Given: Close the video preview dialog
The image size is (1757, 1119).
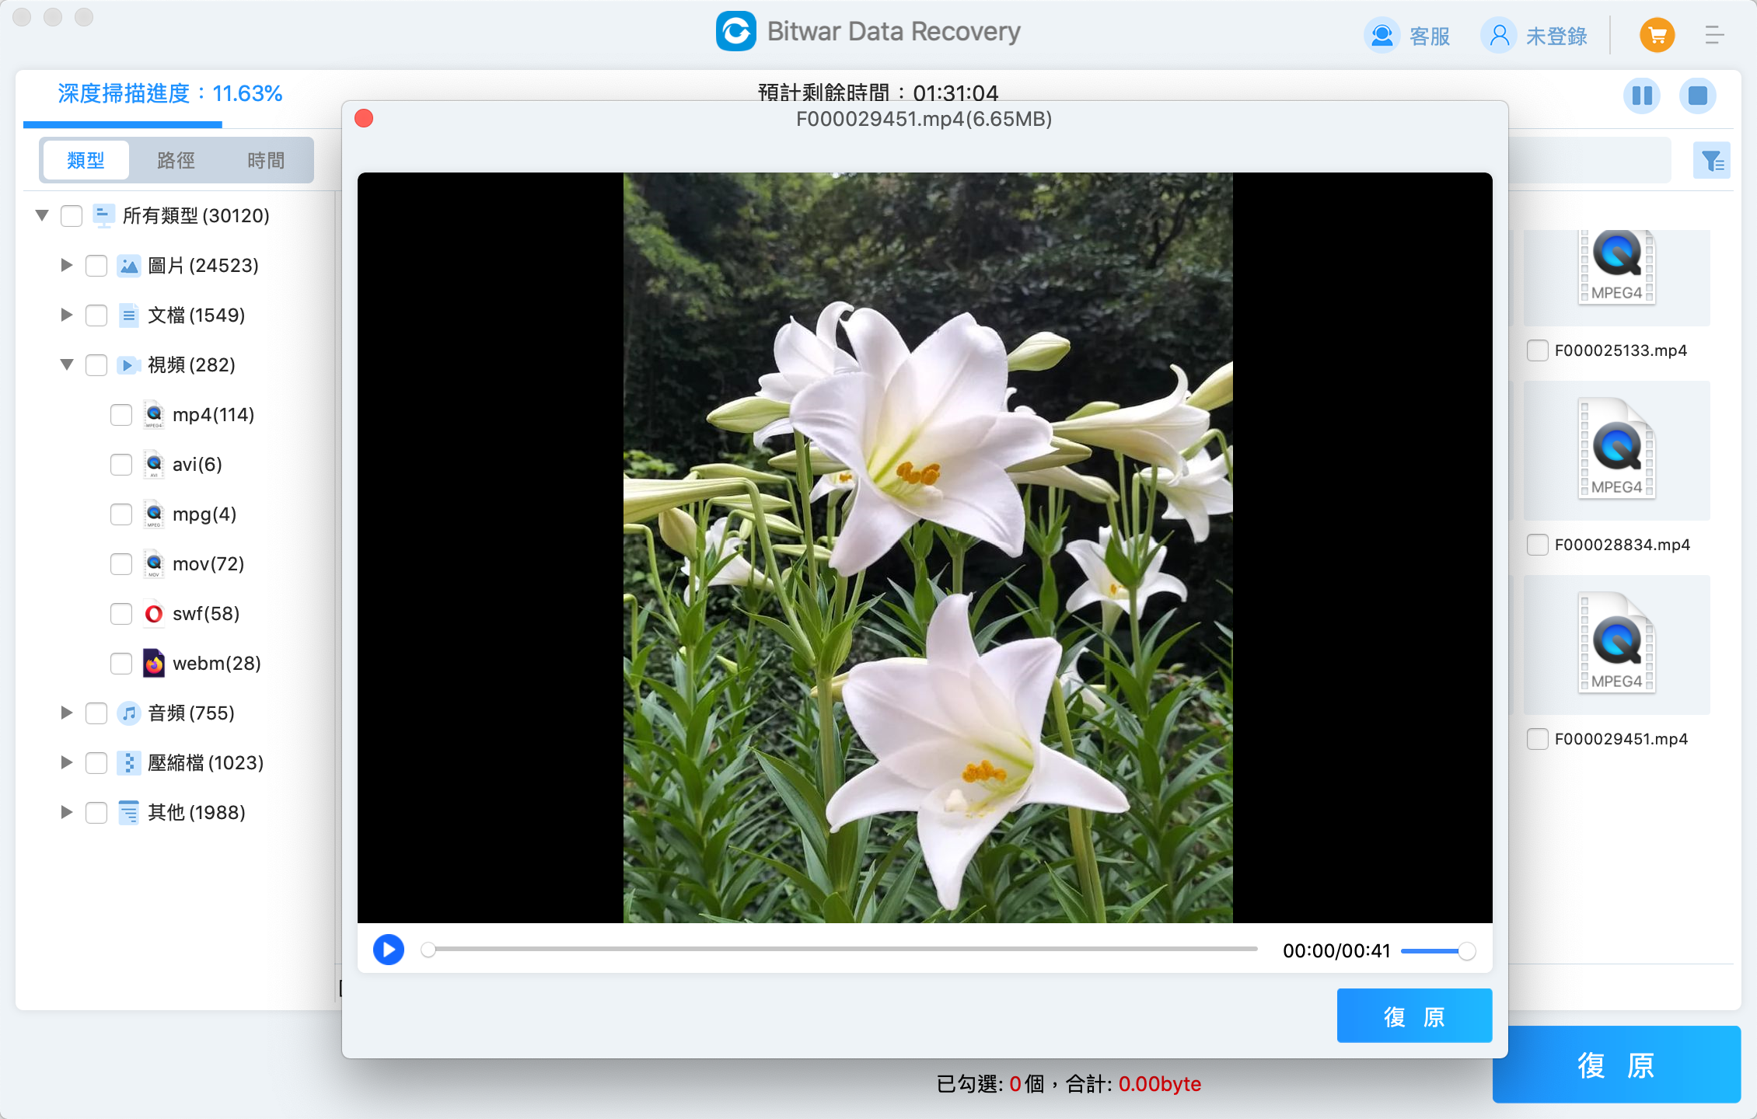Looking at the screenshot, I should (364, 118).
